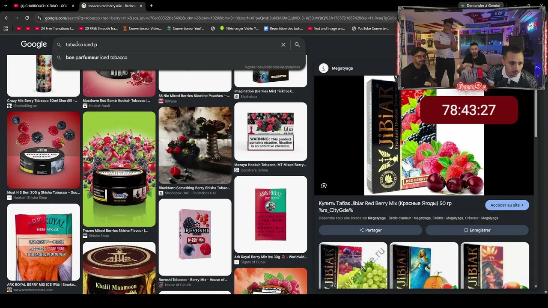
Task: Open the Ark Royal Berry Mix Ice 30g image
Action: pyautogui.click(x=271, y=214)
